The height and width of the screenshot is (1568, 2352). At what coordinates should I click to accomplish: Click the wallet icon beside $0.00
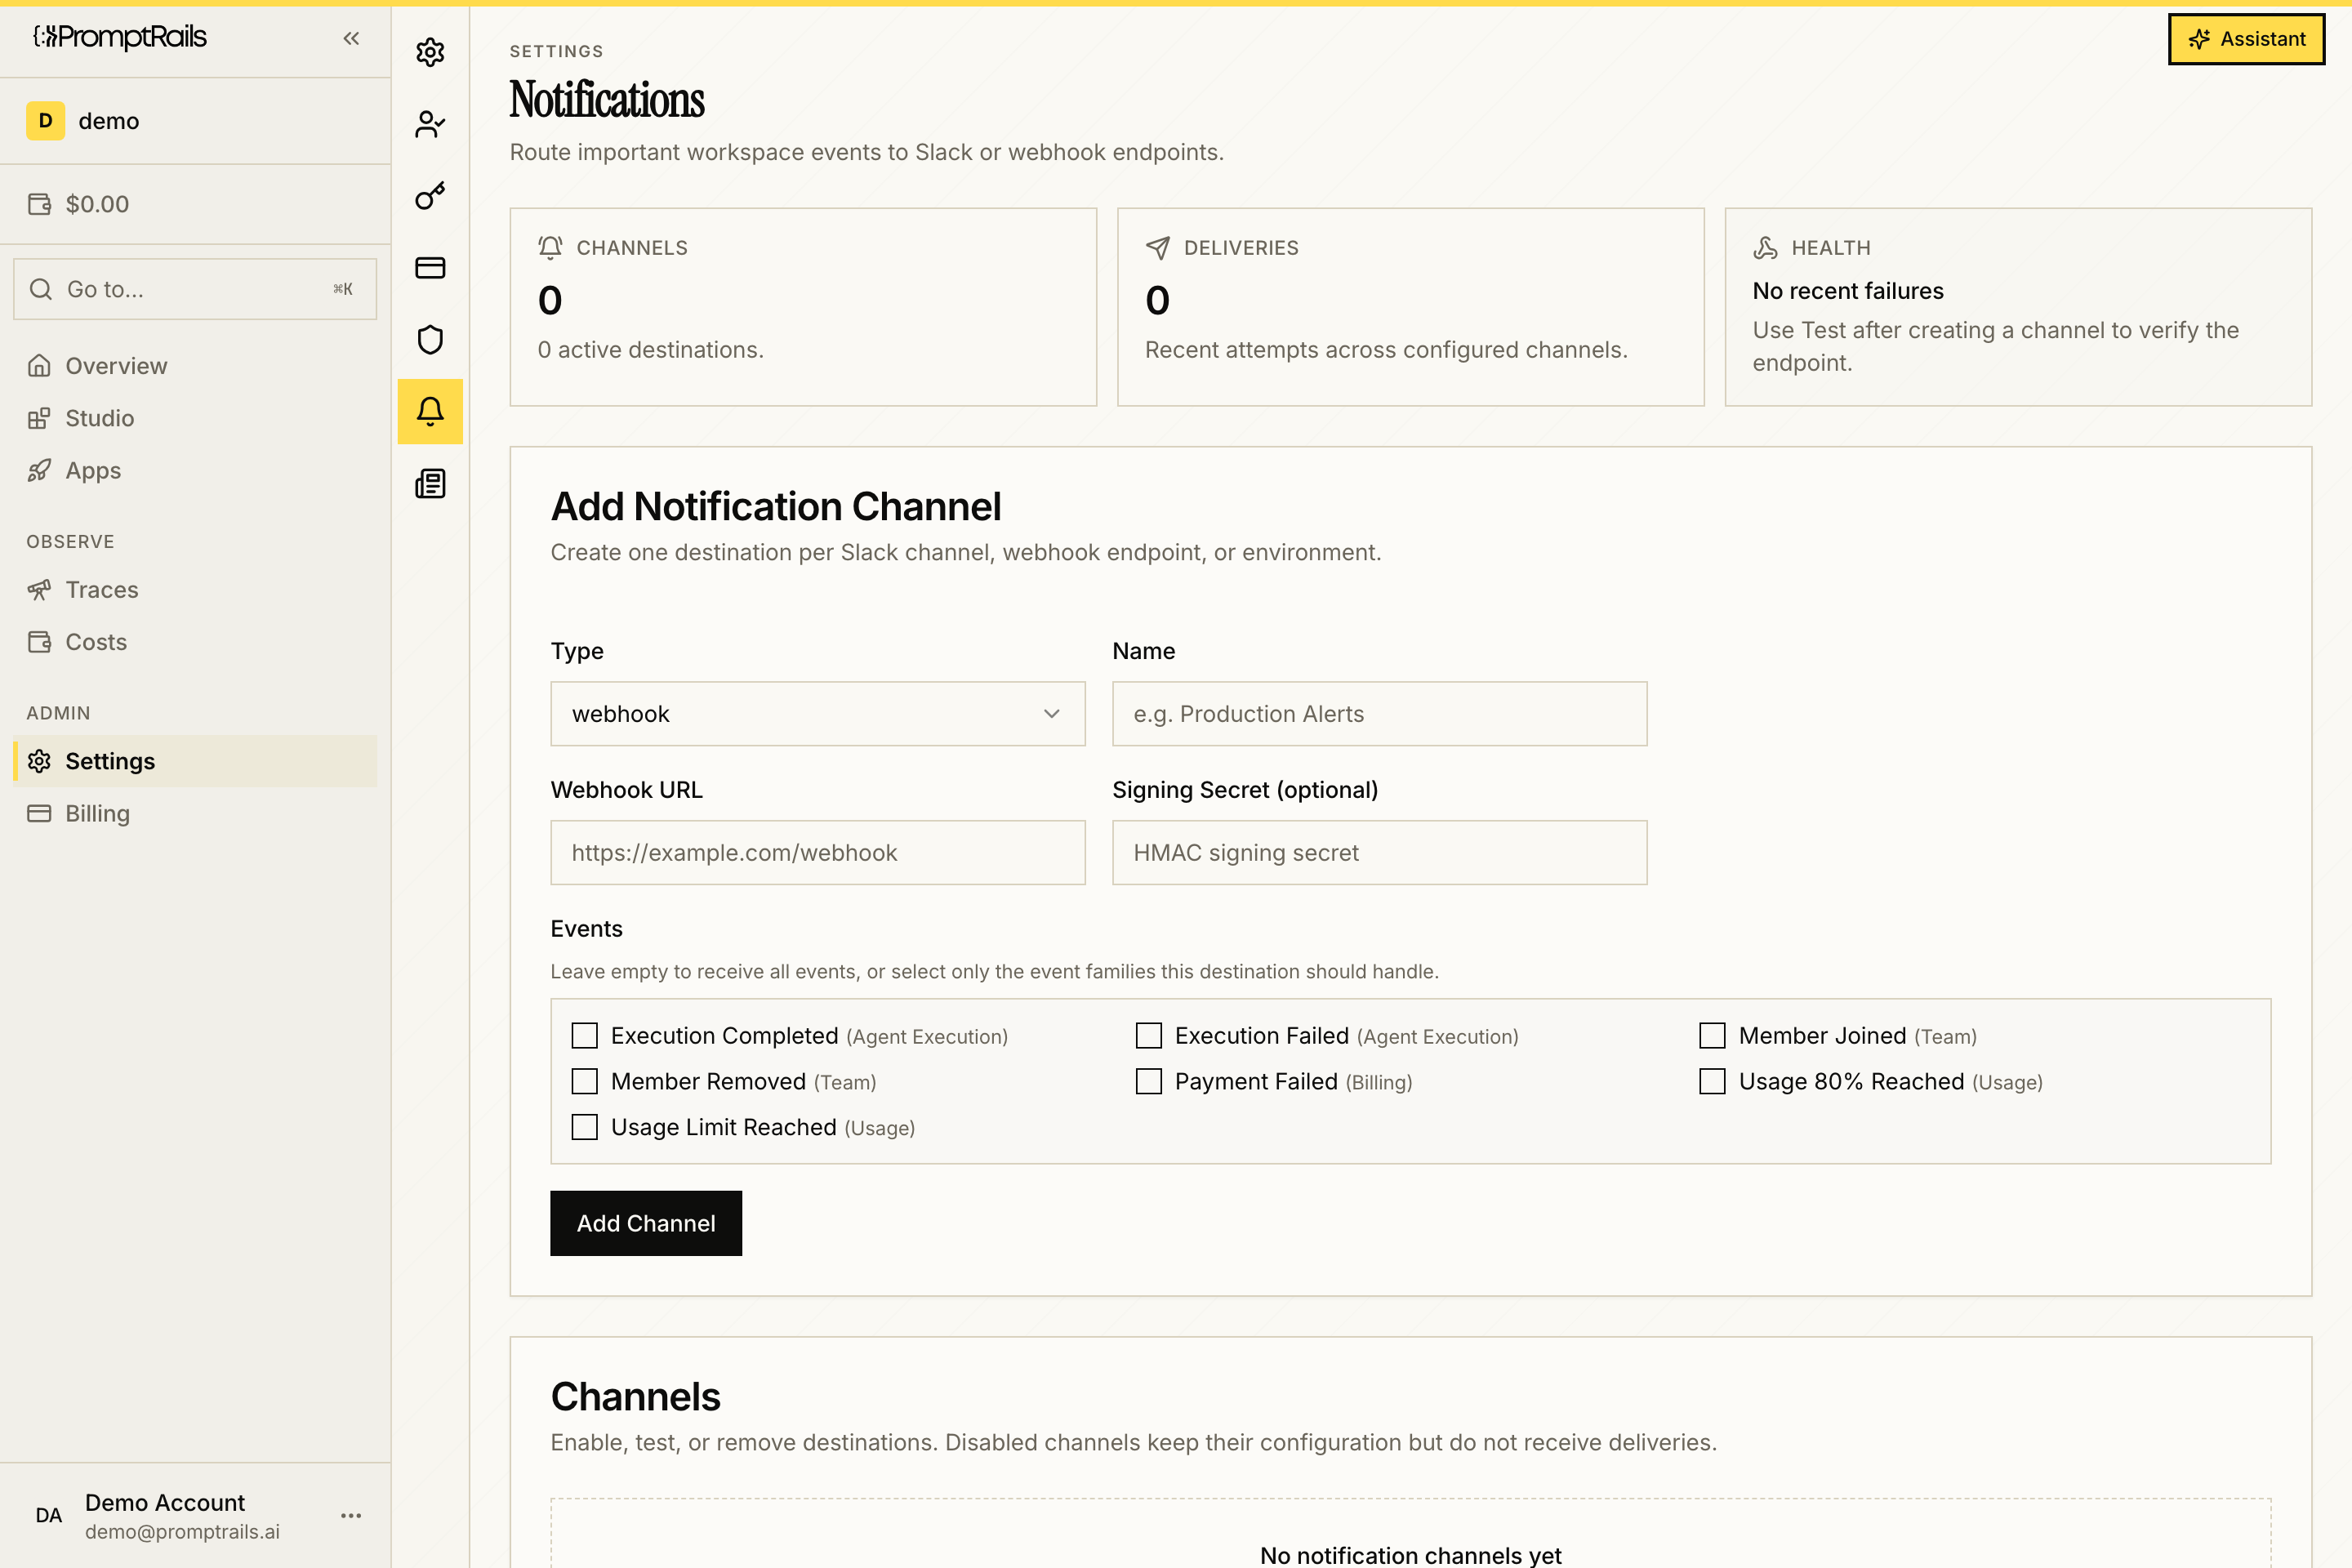click(x=40, y=204)
